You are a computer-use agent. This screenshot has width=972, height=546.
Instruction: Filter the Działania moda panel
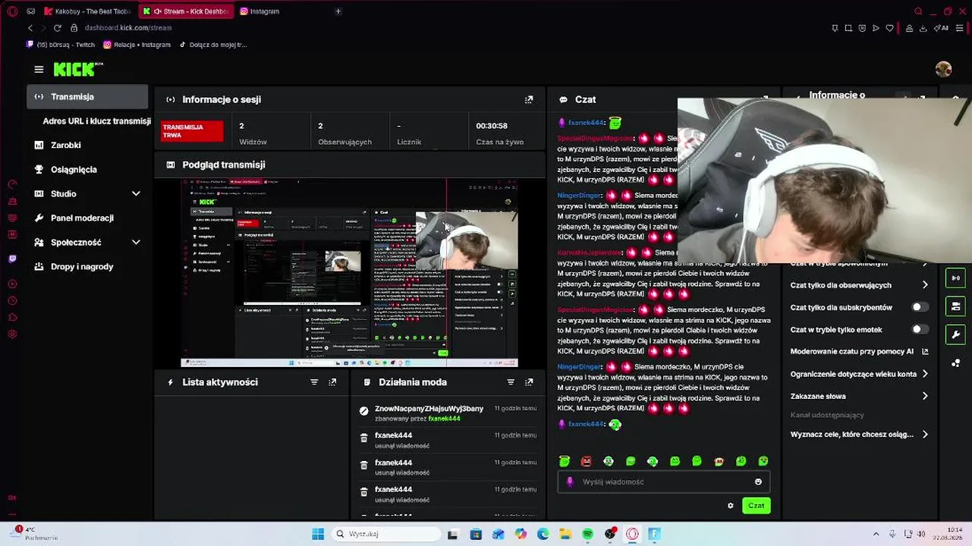[x=511, y=382]
